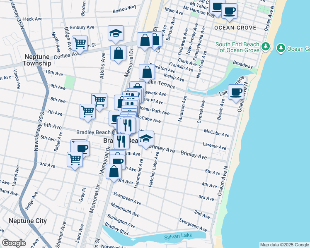Image resolution: width=310 pixels, height=248 pixels.
Task: Select the 'Heck Ave' street label
Action: pos(33,19)
